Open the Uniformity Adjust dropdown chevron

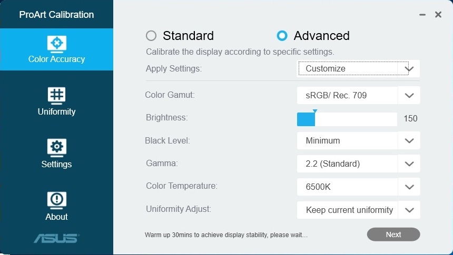tap(409, 210)
